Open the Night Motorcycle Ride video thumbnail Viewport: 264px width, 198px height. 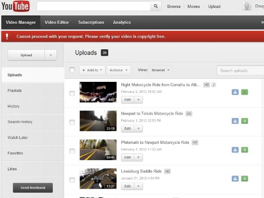[98, 92]
